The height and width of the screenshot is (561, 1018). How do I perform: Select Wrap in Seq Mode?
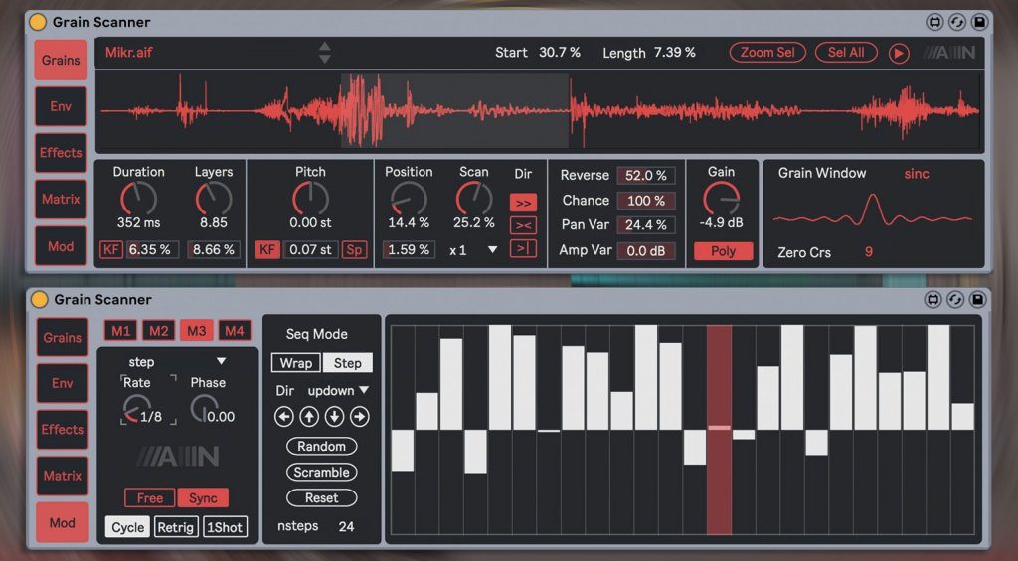click(x=296, y=363)
